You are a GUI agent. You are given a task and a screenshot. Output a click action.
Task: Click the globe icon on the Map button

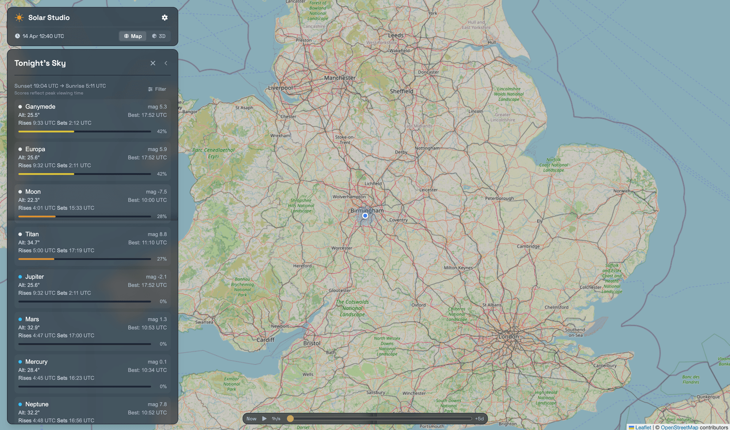tap(126, 36)
